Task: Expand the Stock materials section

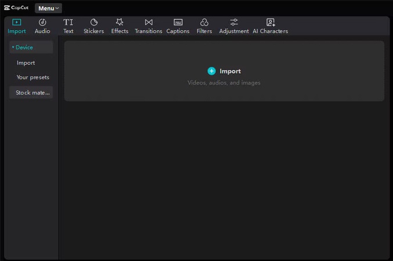Action: click(x=31, y=92)
